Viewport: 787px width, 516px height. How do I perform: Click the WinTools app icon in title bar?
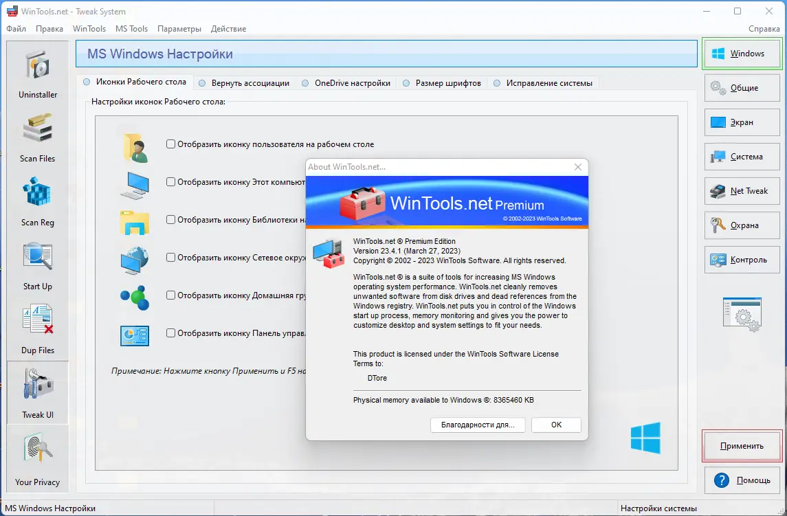pyautogui.click(x=12, y=11)
